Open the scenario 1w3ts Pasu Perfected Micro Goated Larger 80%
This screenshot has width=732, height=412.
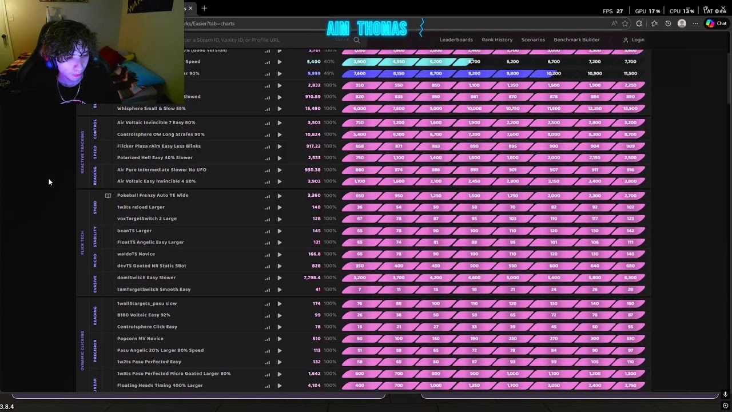pos(174,374)
